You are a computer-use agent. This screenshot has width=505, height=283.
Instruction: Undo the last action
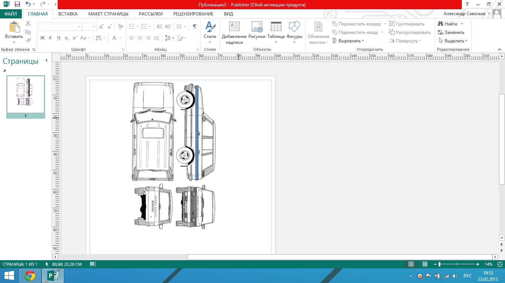tap(28, 4)
